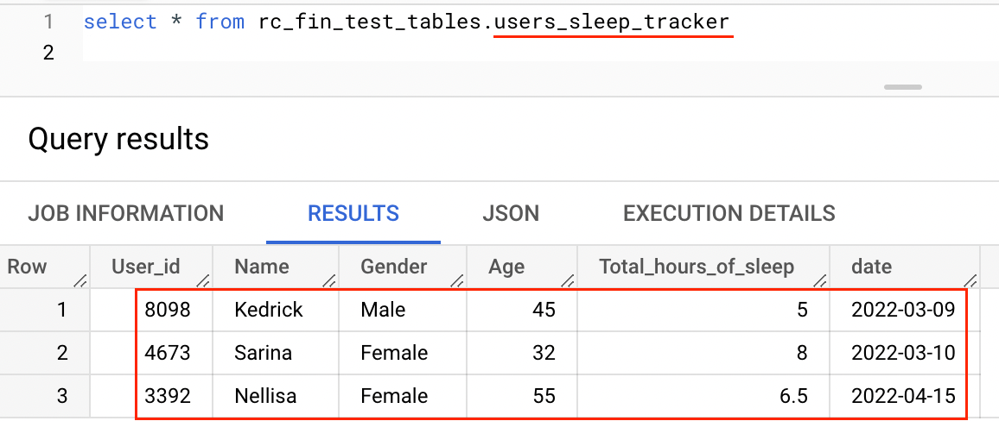Open the EXECUTION DETAILS tab
Image resolution: width=999 pixels, height=421 pixels.
[x=729, y=214]
